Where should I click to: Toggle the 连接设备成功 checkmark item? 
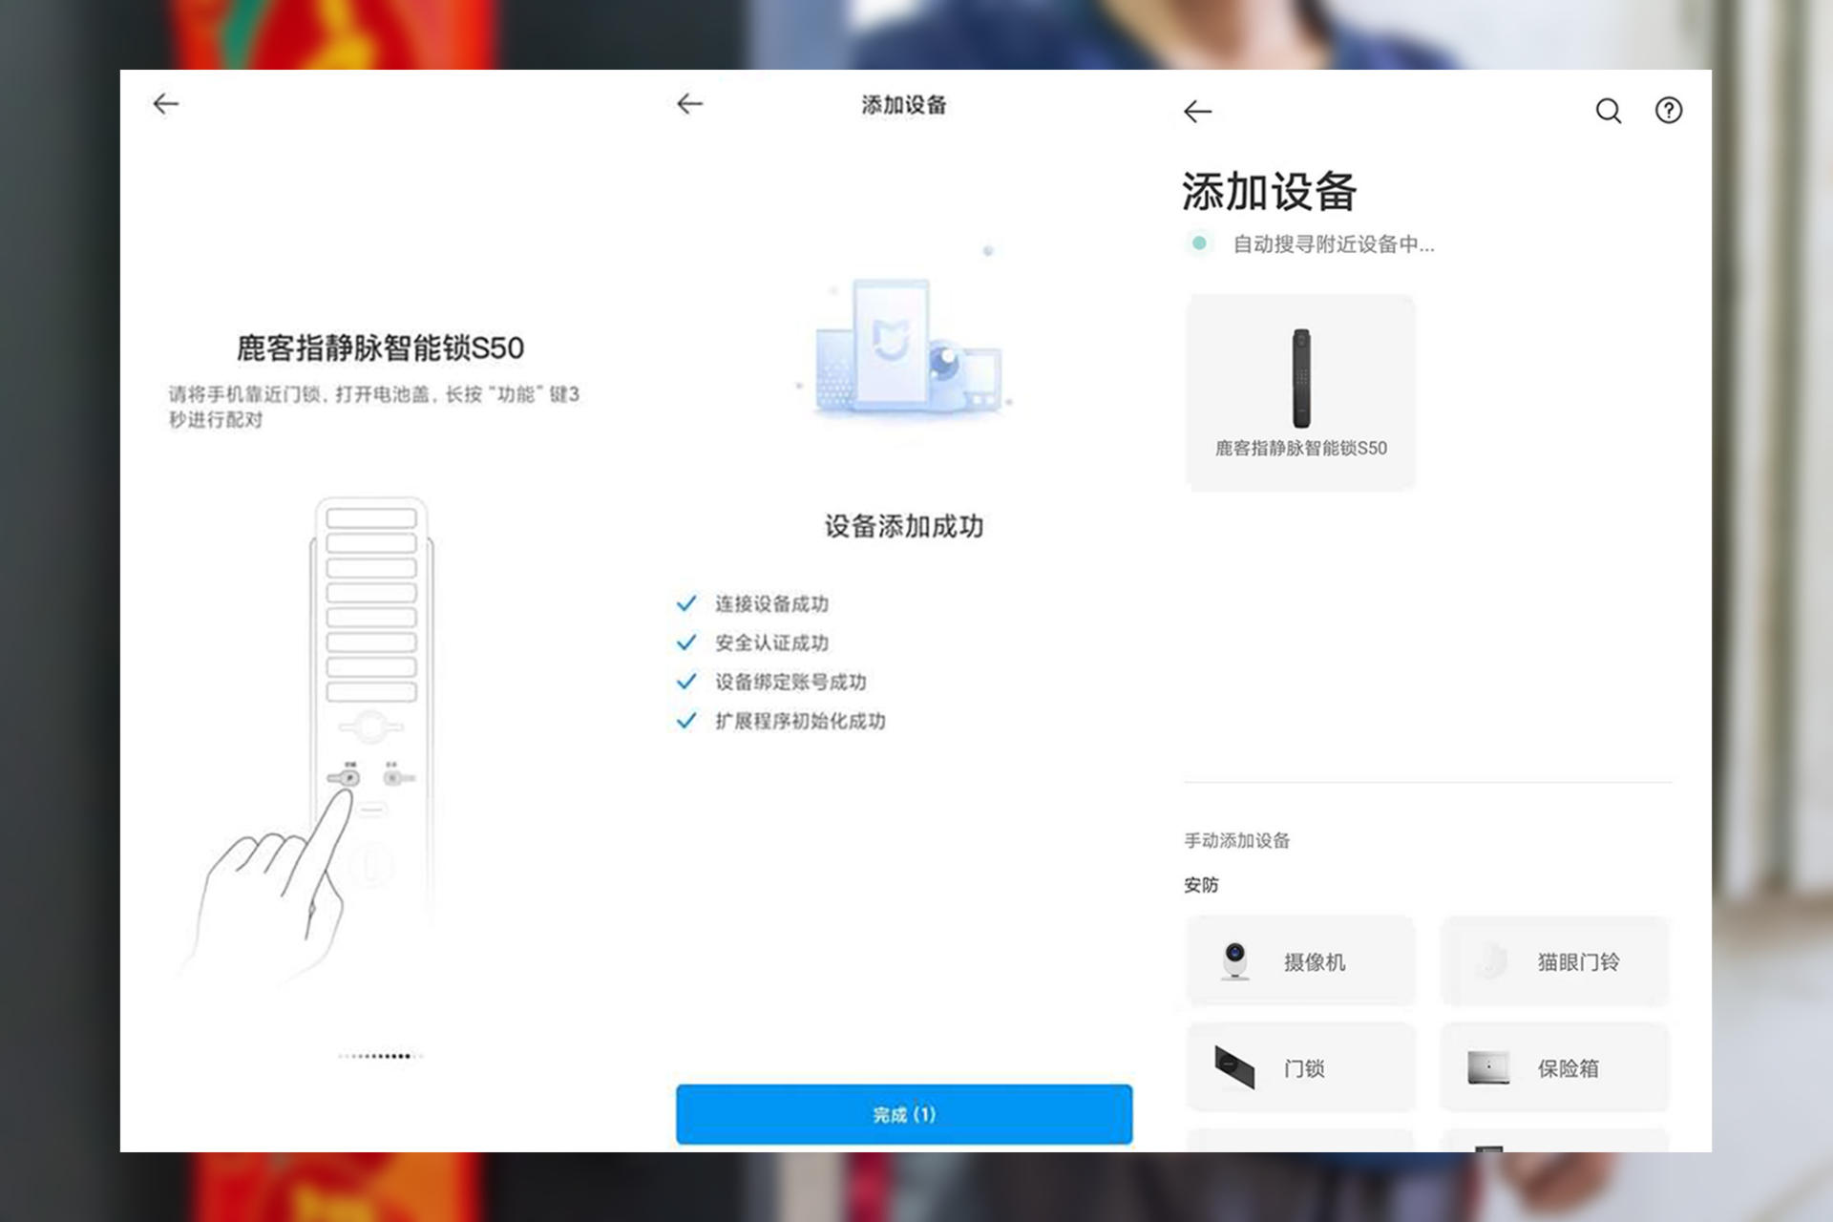769,603
